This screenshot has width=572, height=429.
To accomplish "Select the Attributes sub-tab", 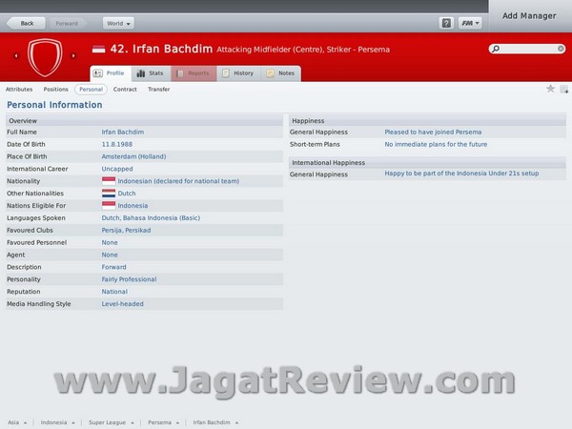I will click(x=19, y=89).
